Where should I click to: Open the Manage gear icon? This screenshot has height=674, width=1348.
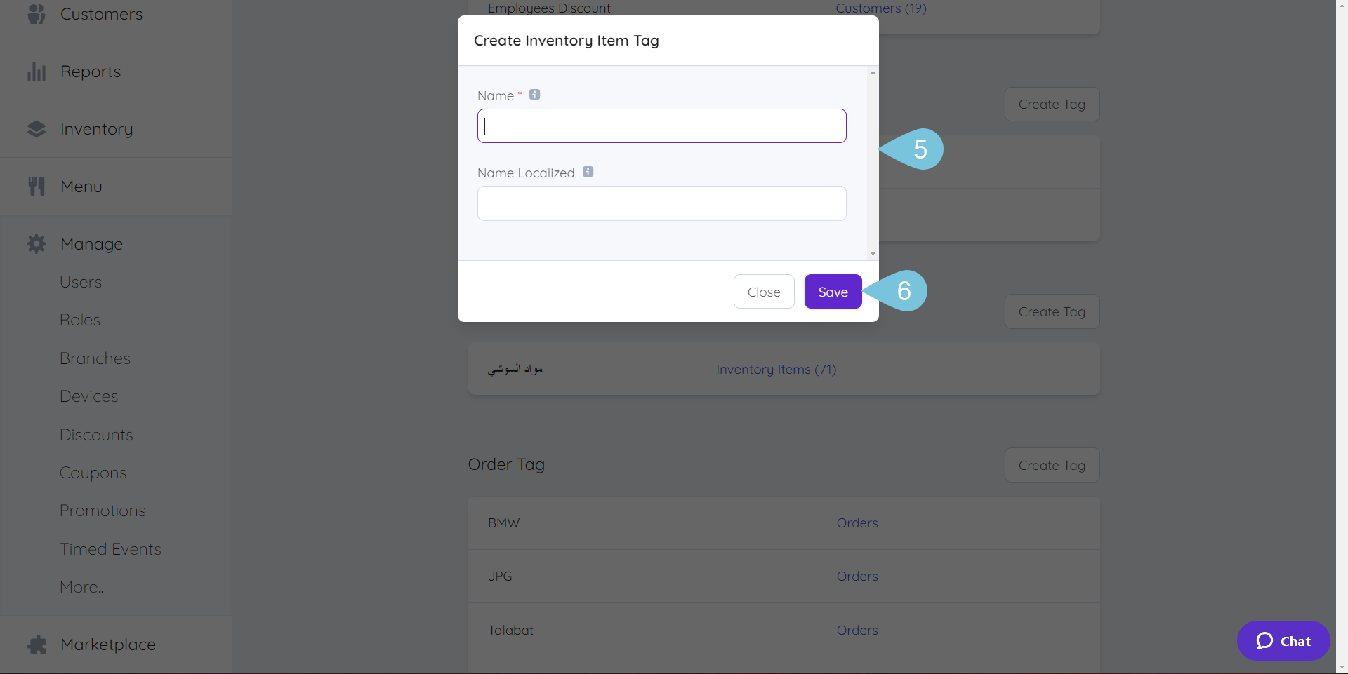coord(37,243)
